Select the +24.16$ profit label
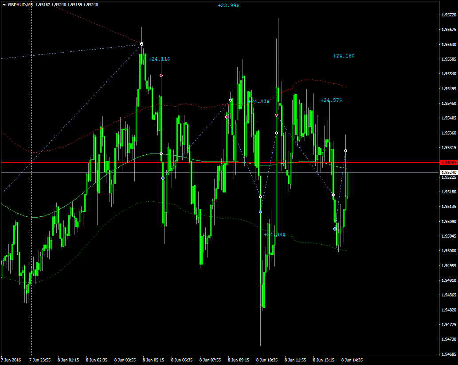 (344, 56)
